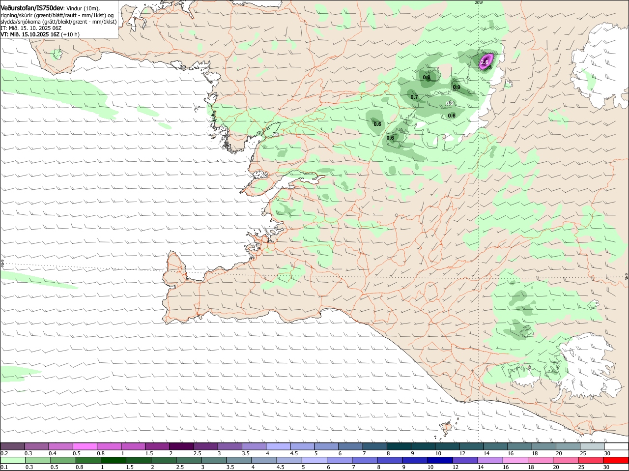Click the Veðurstofan/IS750dev title text

point(32,8)
